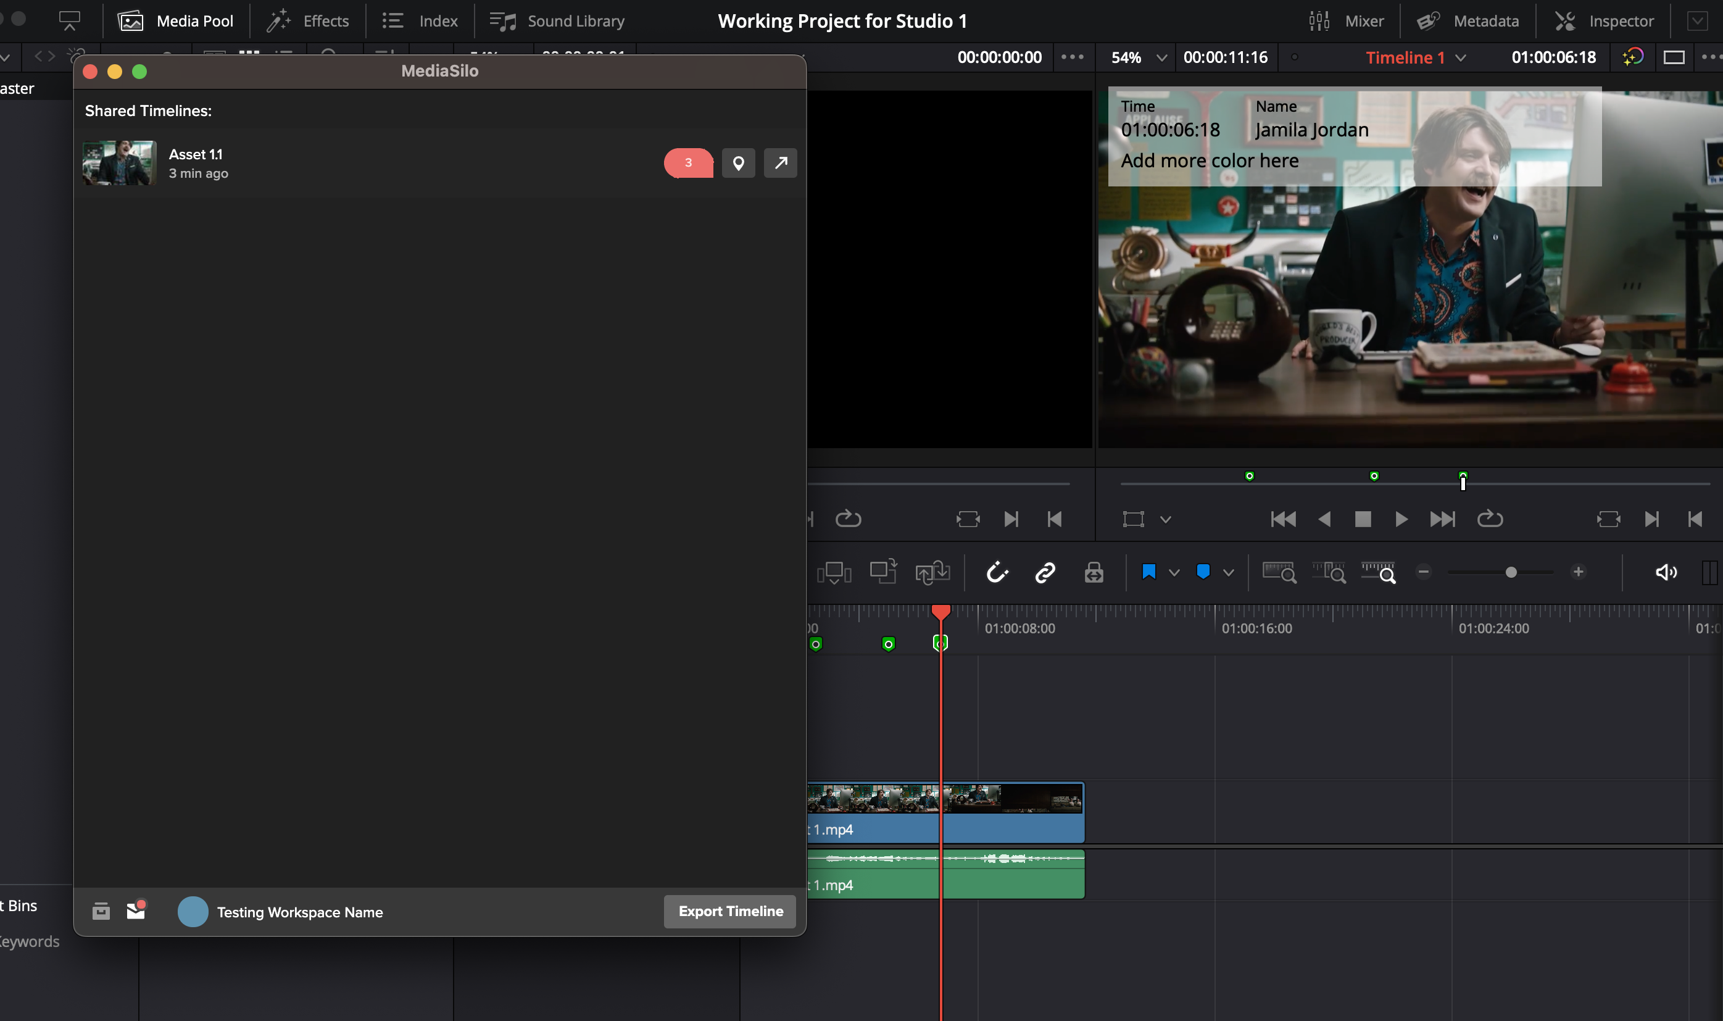Click the external open arrow next to Asset 1.1
Viewport: 1723px width, 1021px height.
[780, 162]
